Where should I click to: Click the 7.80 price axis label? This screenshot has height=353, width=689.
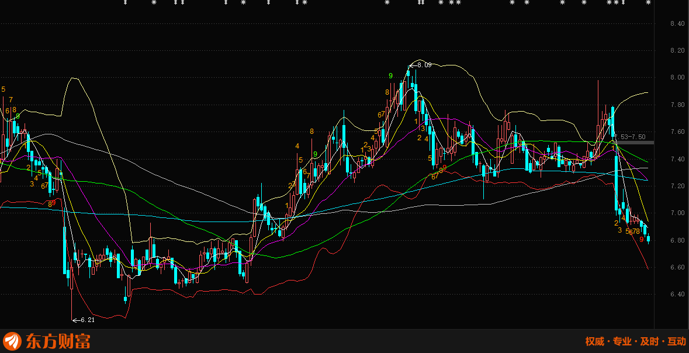click(x=678, y=105)
